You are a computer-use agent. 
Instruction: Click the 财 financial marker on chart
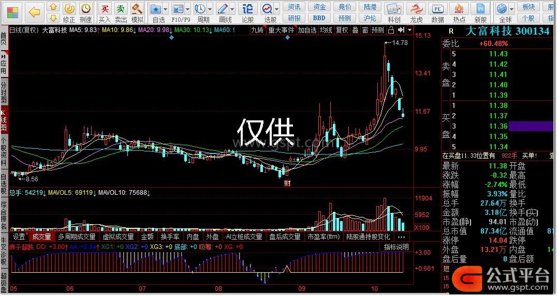[287, 183]
